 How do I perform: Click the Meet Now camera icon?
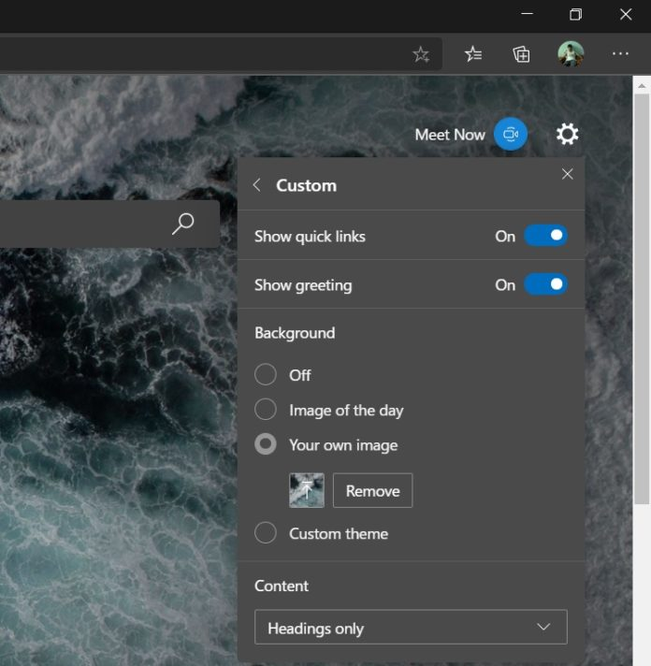[x=511, y=135]
